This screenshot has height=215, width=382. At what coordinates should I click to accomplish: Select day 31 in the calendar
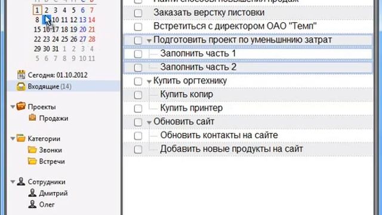click(56, 49)
